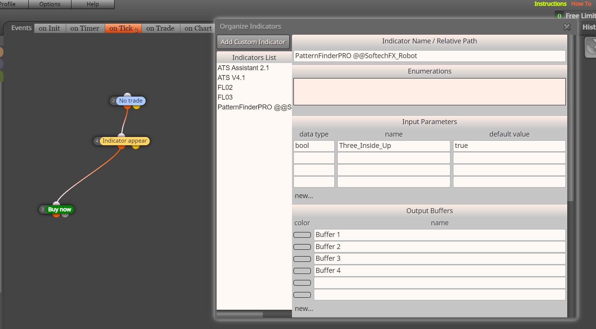Screen dimensions: 596x329
Task: Click yellow output dot of No trade node
Action: tap(137, 106)
